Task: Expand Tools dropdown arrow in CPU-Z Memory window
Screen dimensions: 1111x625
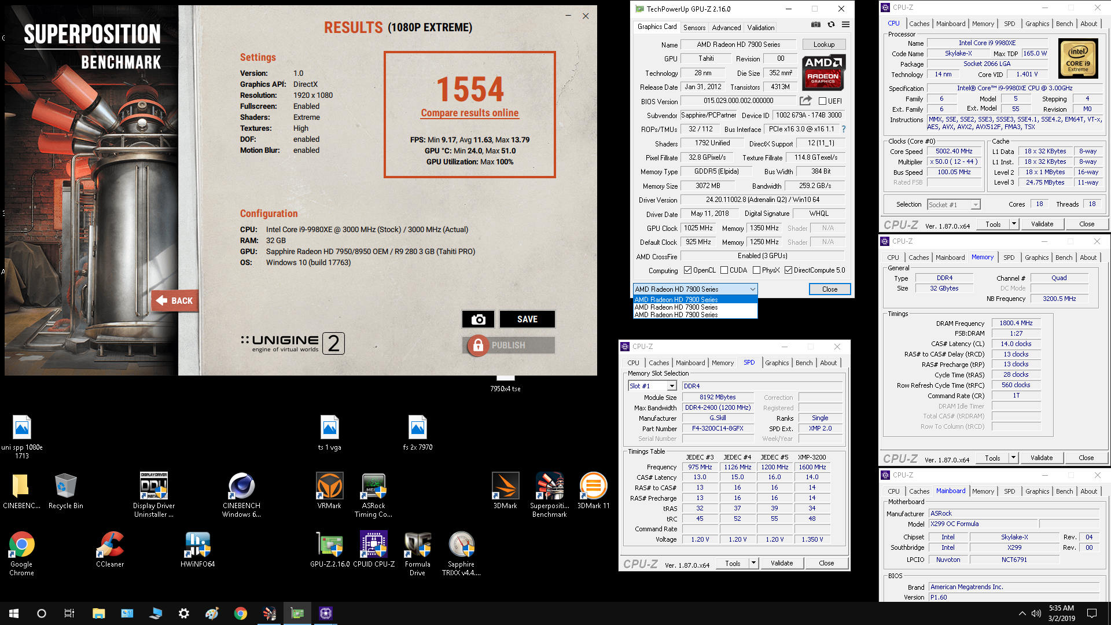Action: tap(1013, 458)
